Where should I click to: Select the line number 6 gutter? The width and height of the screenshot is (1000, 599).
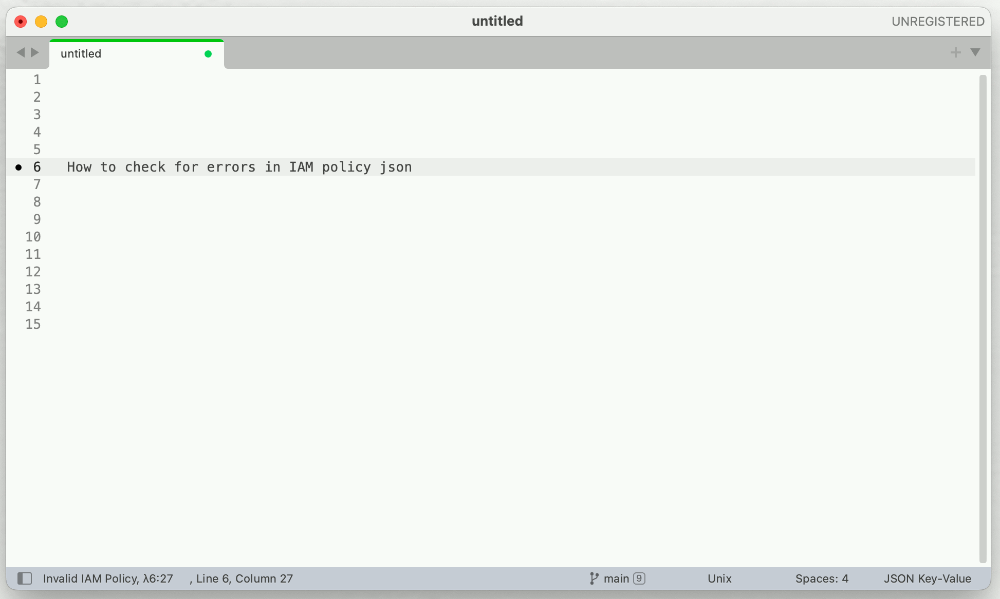[x=35, y=167]
